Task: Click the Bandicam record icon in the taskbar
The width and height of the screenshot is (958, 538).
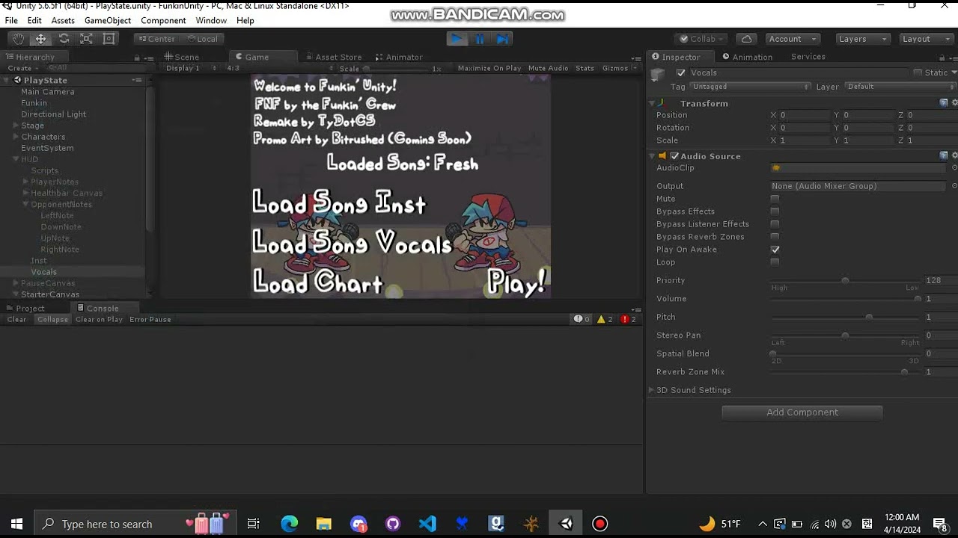Action: pyautogui.click(x=599, y=524)
